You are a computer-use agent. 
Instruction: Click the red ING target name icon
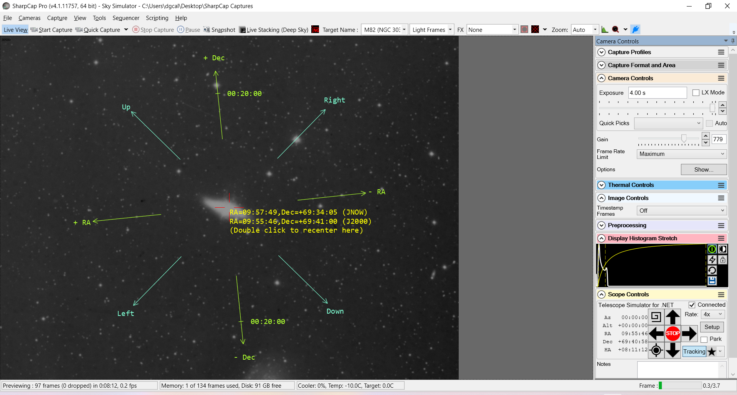click(315, 30)
